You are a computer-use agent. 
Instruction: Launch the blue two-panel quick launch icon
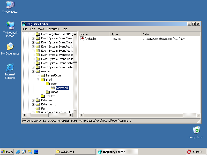click(x=36, y=152)
